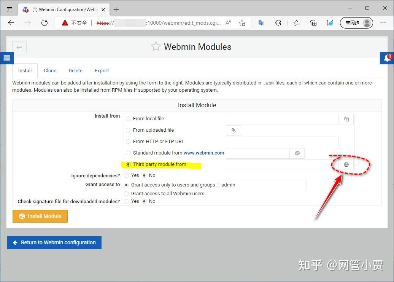394x282 pixels.
Task: Select the From HTTP or FTP URL option
Action: pyautogui.click(x=128, y=142)
